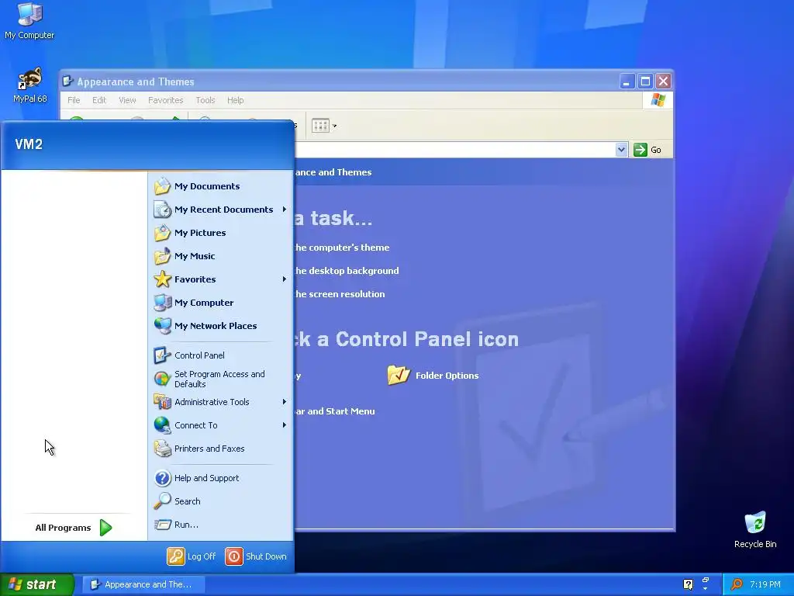Click the VM2 user name header
This screenshot has width=794, height=596.
tap(29, 144)
